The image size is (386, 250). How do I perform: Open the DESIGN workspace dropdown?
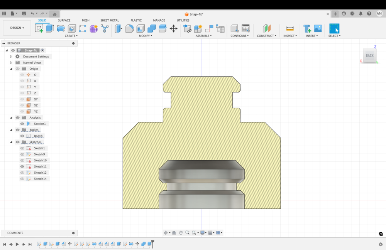click(x=17, y=28)
